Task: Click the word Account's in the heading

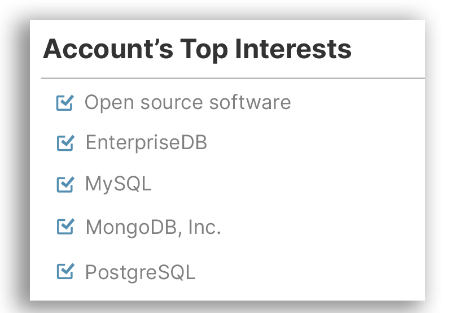Action: click(108, 49)
